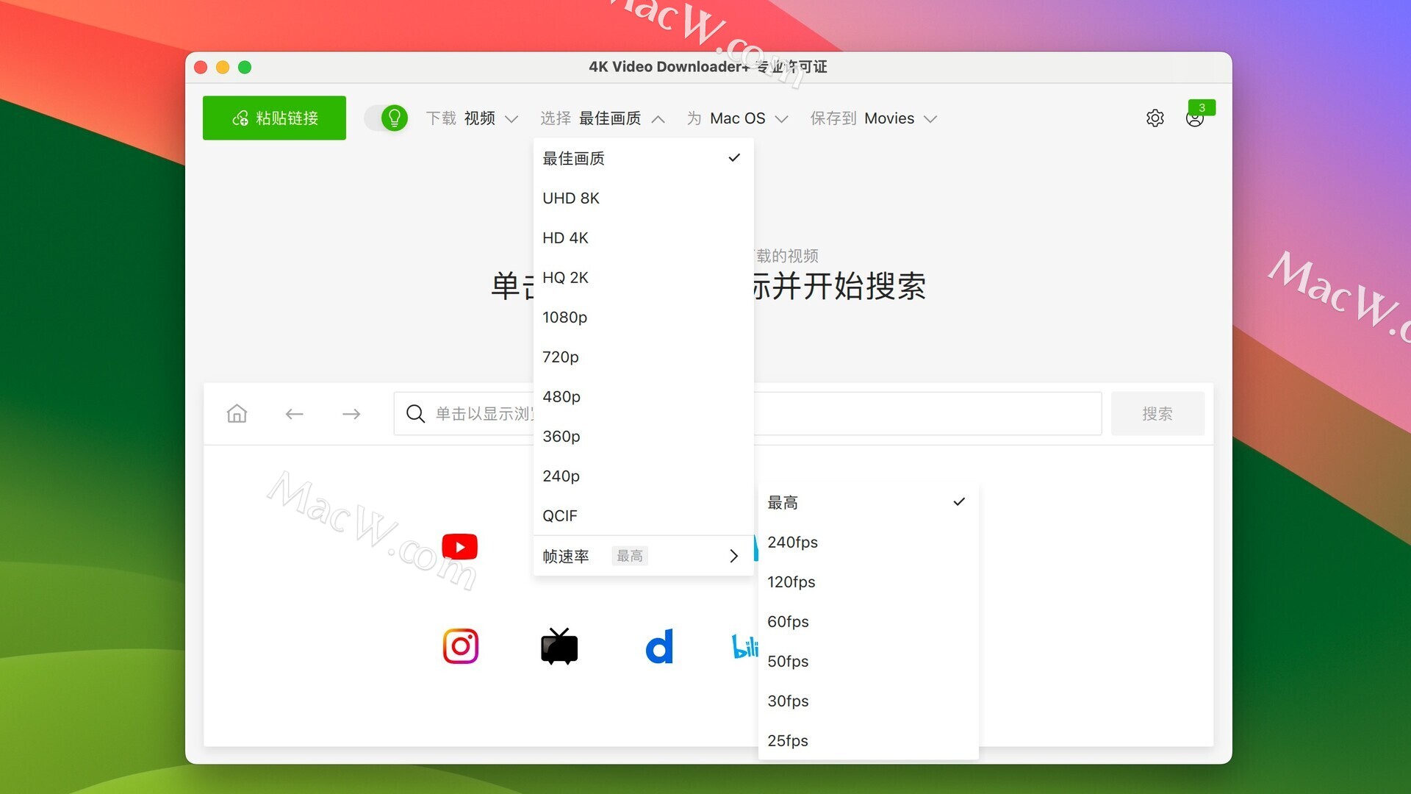Click the 搜索 search button

[x=1157, y=413]
